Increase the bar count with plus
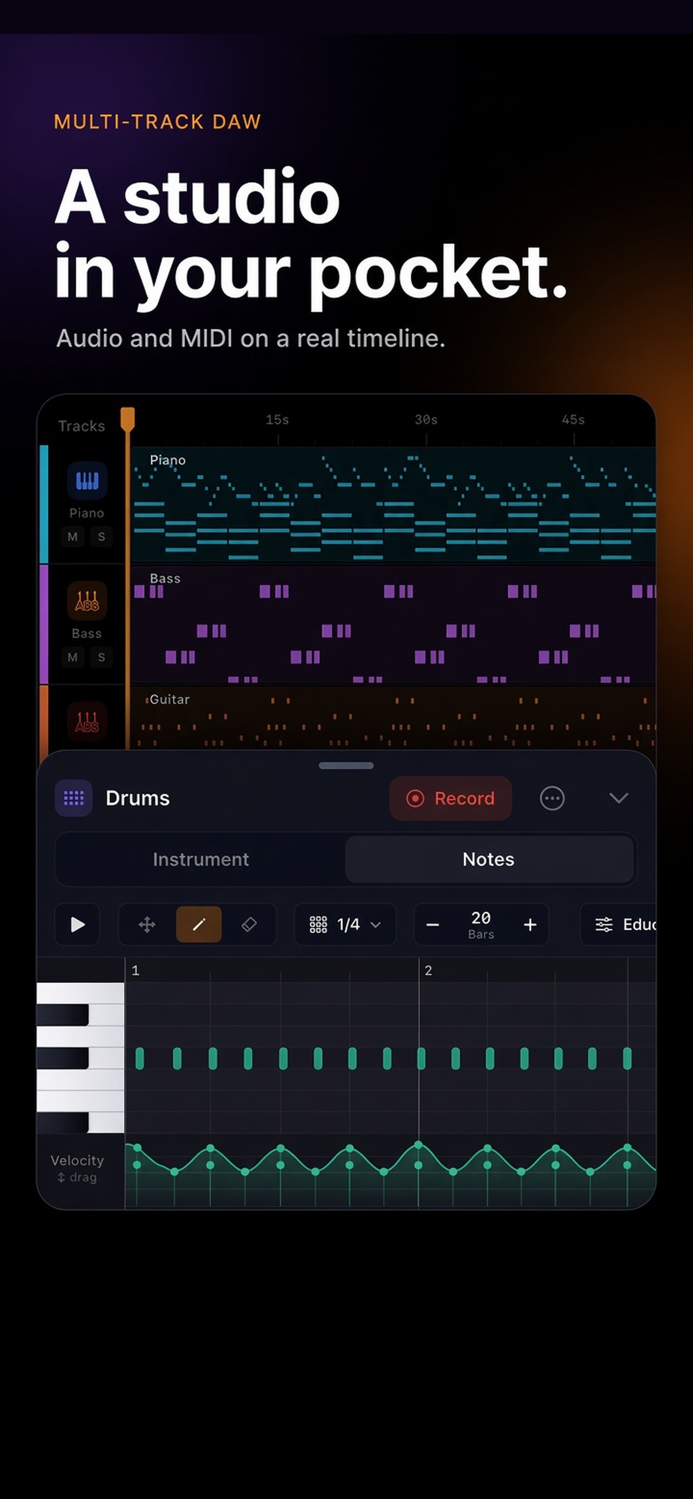Viewport: 693px width, 1499px height. (530, 925)
